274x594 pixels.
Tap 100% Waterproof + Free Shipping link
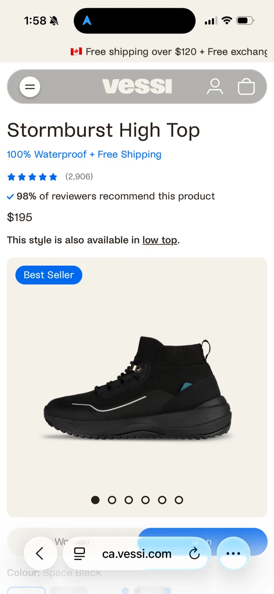tap(84, 154)
